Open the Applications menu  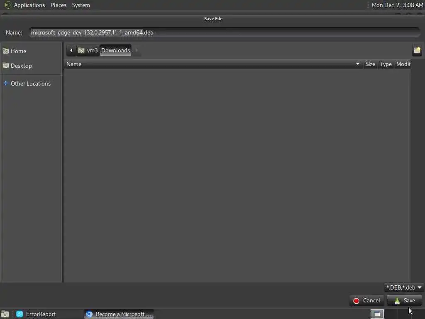[x=29, y=5]
